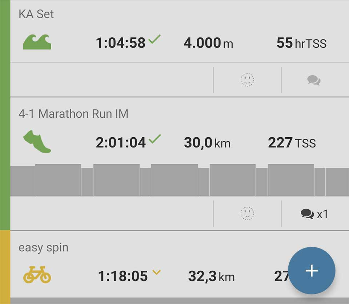
Task: Tap the green running shoe icon
Action: tap(37, 142)
